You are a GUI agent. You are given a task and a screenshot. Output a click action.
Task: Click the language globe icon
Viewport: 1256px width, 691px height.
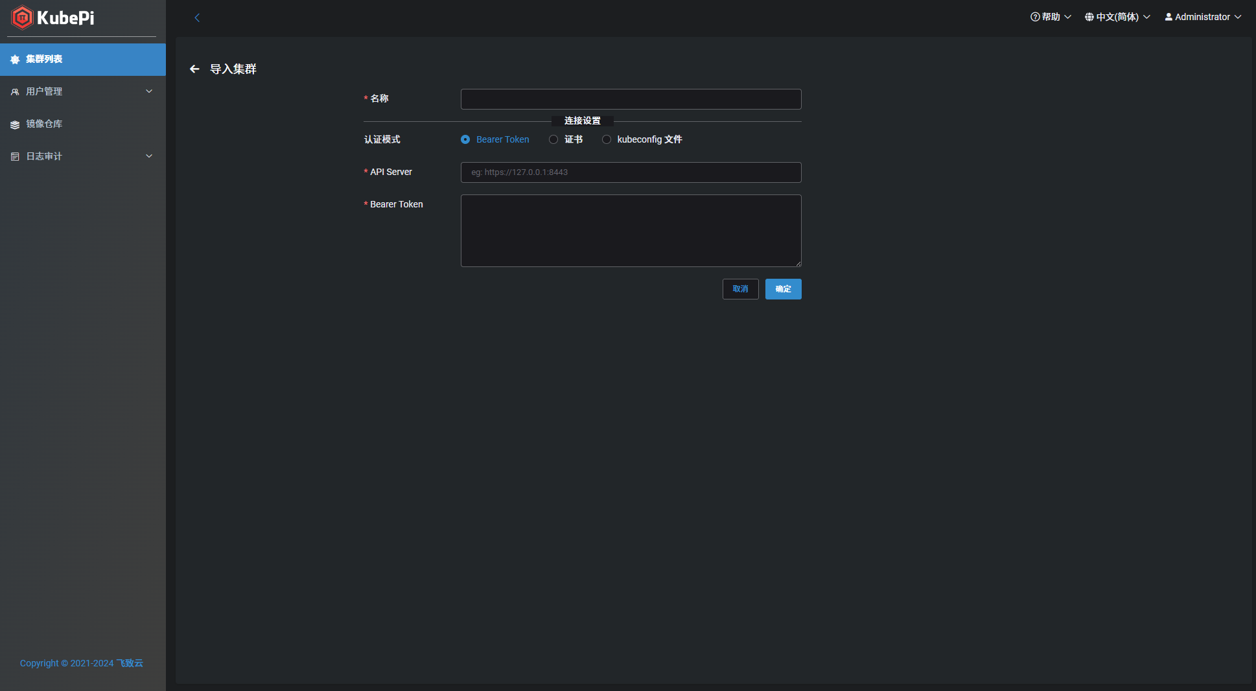(1089, 17)
